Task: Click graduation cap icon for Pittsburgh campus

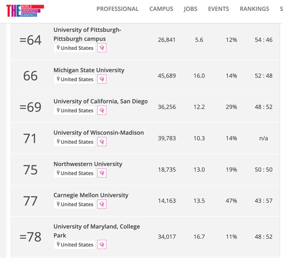Action: (102, 48)
